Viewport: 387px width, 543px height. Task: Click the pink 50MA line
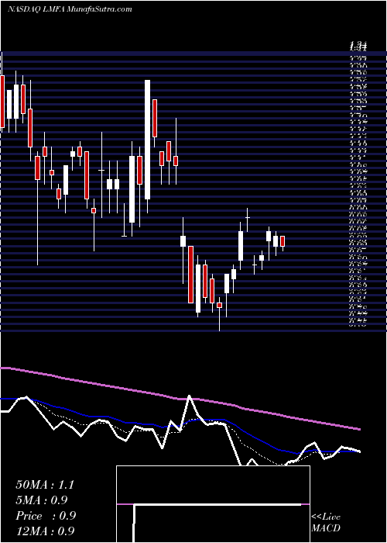[180, 399]
